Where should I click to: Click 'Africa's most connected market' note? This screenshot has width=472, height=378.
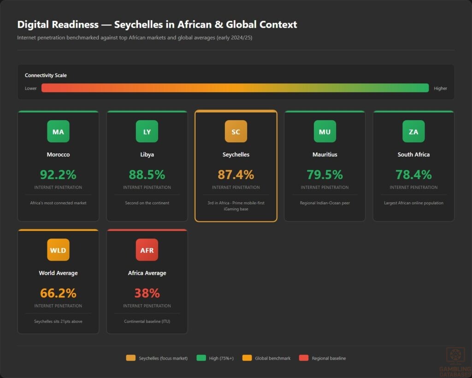[58, 203]
